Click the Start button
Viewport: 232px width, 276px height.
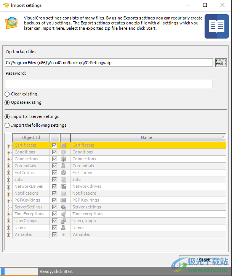pos(204,260)
